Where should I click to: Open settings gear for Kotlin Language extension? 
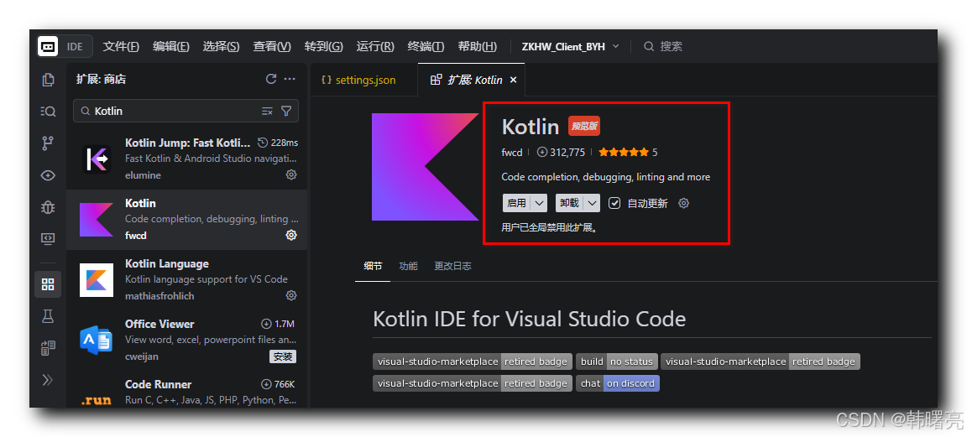pos(291,296)
